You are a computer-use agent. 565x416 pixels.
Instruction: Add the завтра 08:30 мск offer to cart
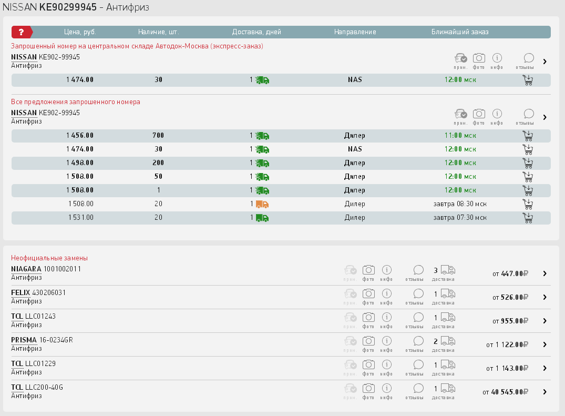tap(528, 204)
